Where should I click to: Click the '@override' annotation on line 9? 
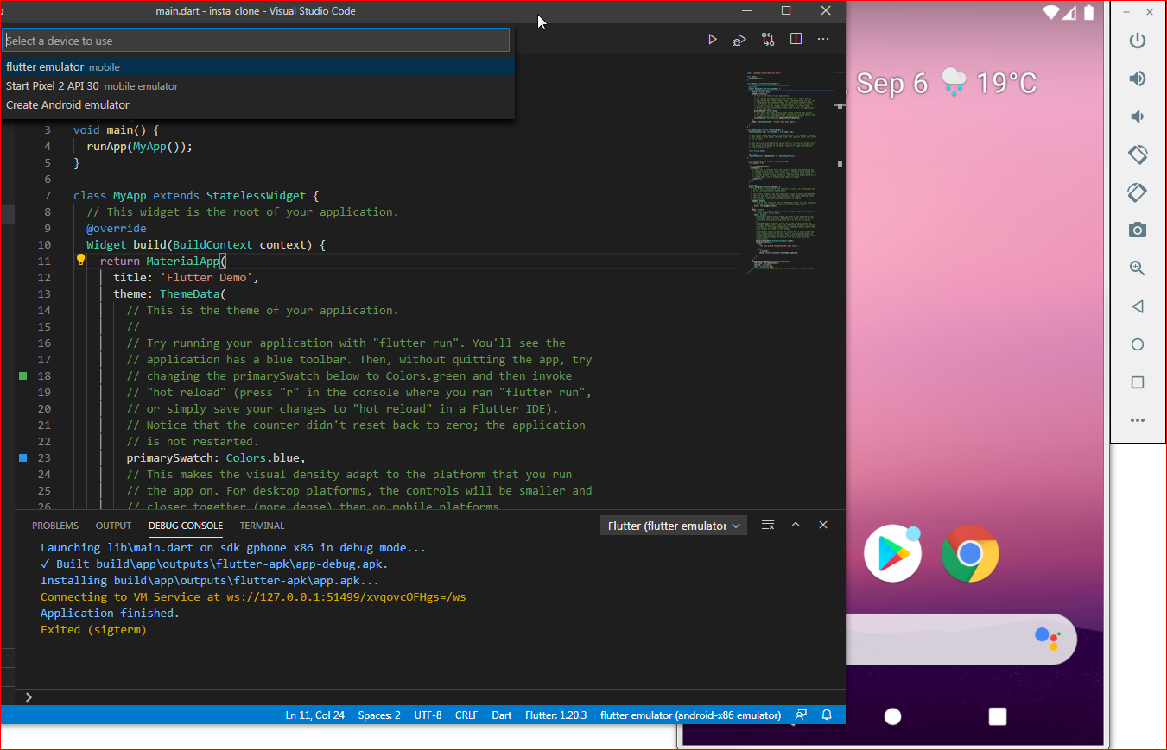(117, 229)
